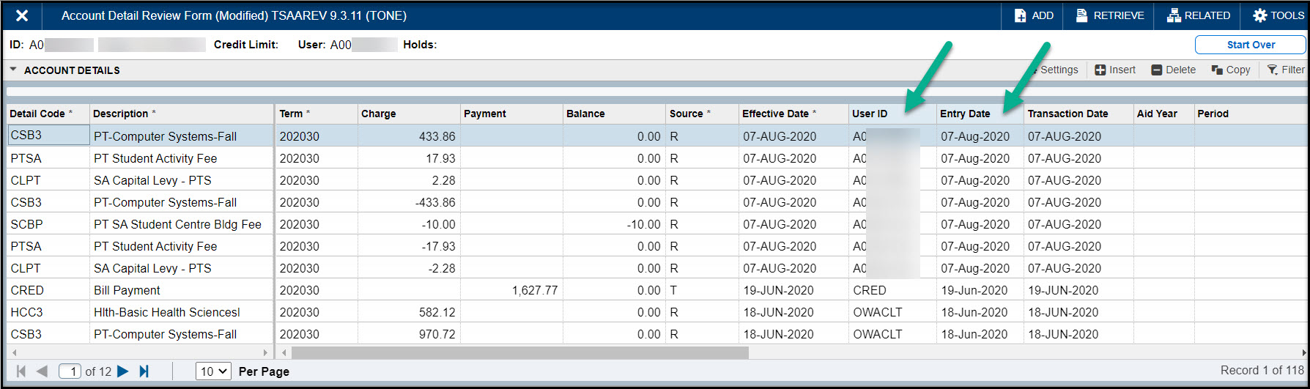This screenshot has width=1310, height=389.
Task: Open the Per Page dropdown
Action: 213,371
